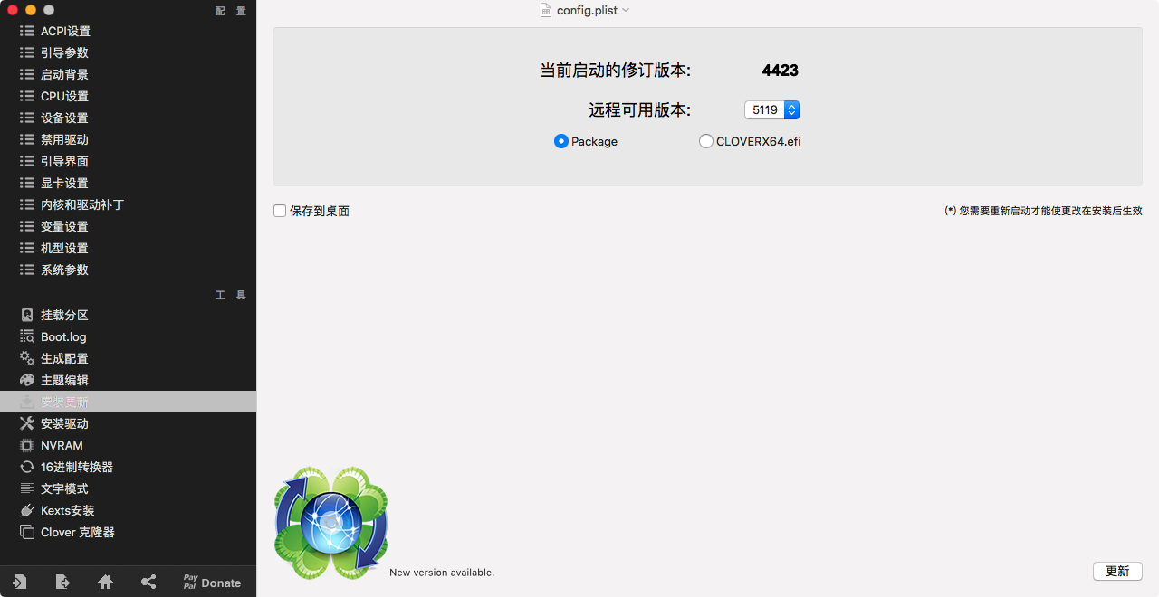Open the 机型设置 section
The image size is (1159, 597).
coord(128,248)
